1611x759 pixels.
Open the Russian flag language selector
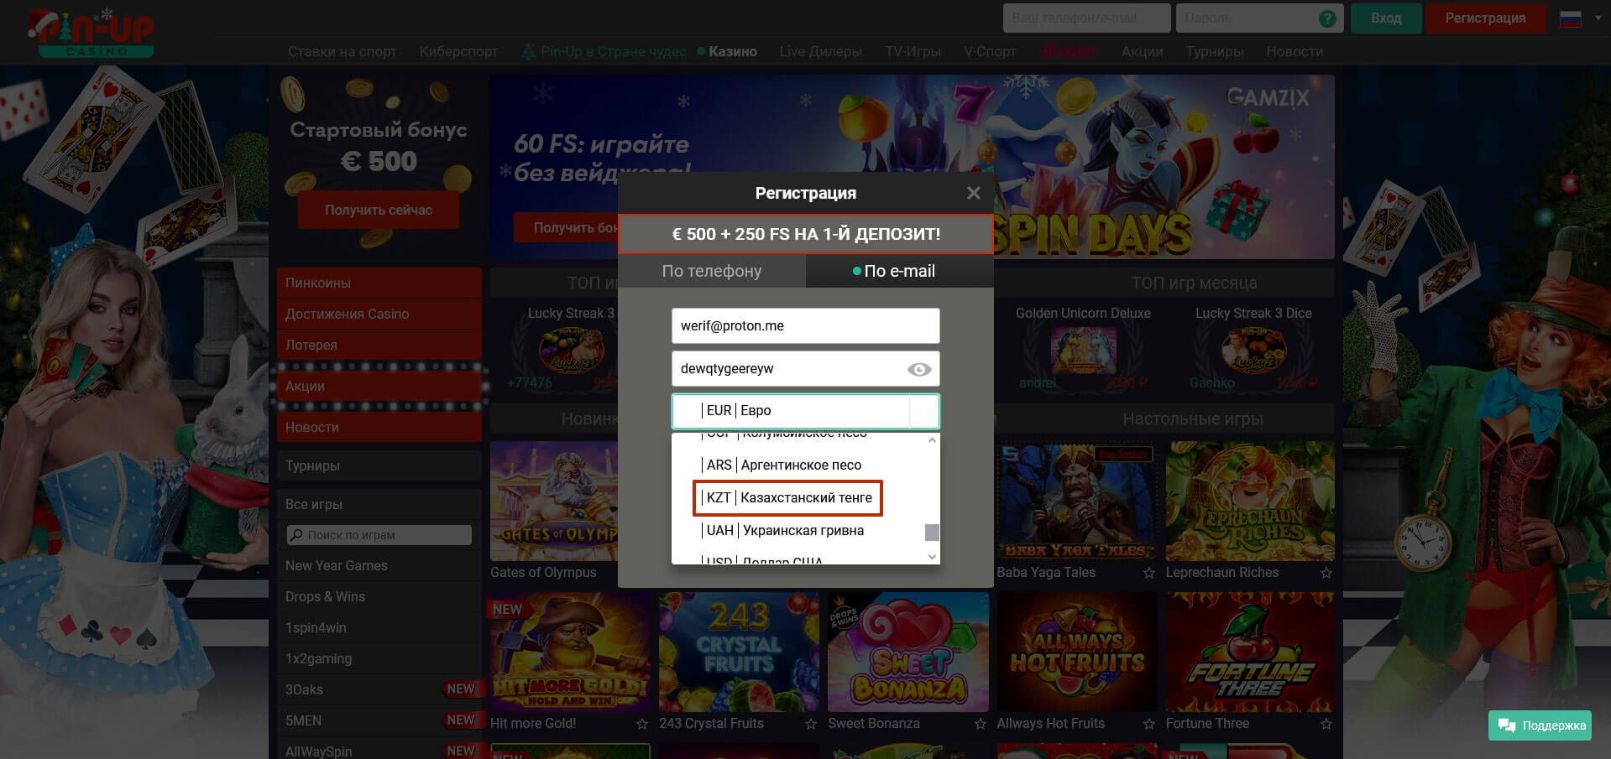coord(1581,18)
